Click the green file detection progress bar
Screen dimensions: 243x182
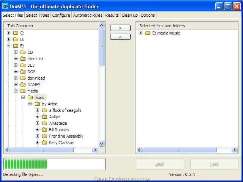coord(55,164)
